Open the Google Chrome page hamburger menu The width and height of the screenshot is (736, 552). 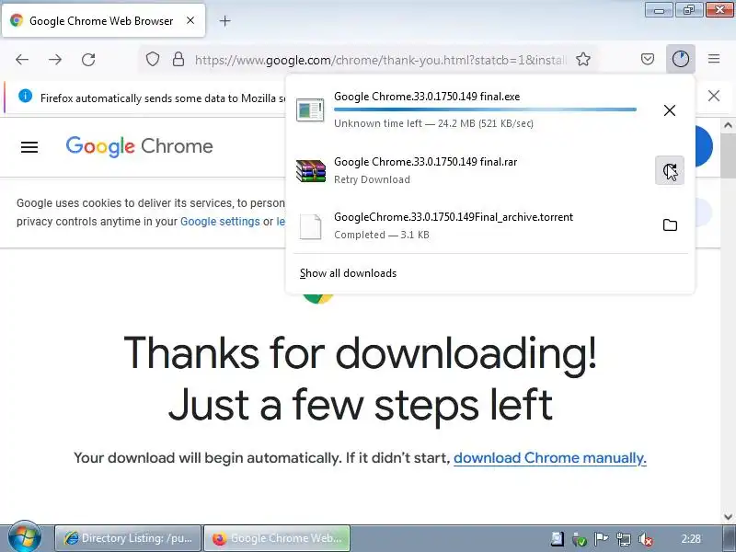(x=29, y=147)
